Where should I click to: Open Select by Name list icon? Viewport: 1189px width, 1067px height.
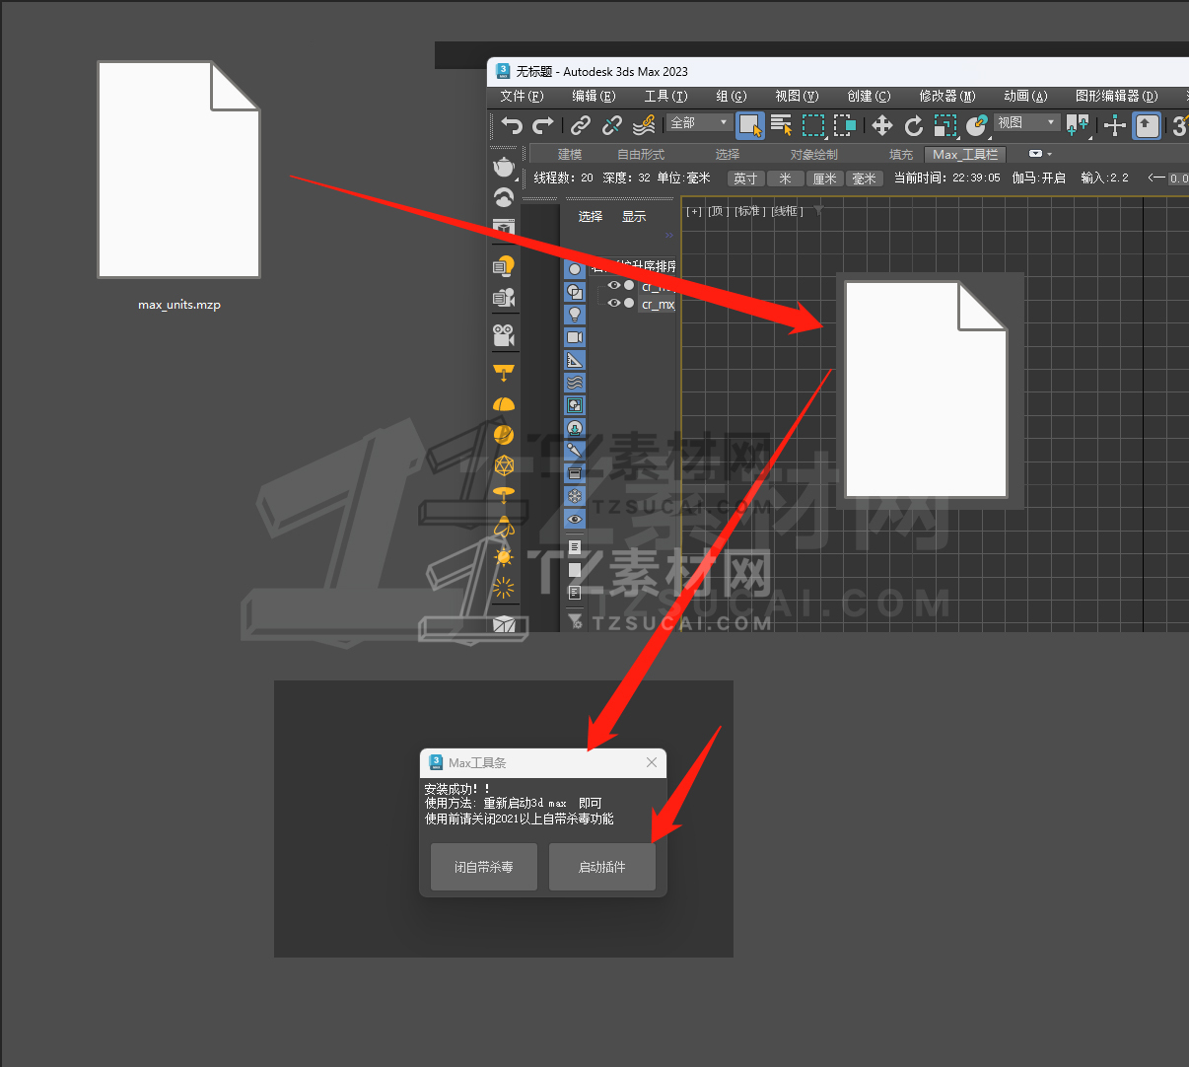click(782, 125)
